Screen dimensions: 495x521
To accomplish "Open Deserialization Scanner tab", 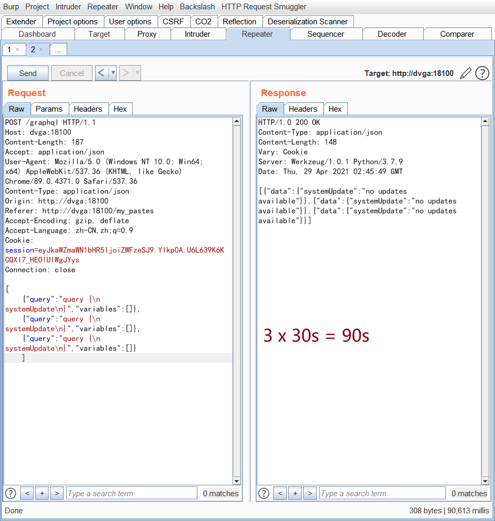I will coord(307,22).
